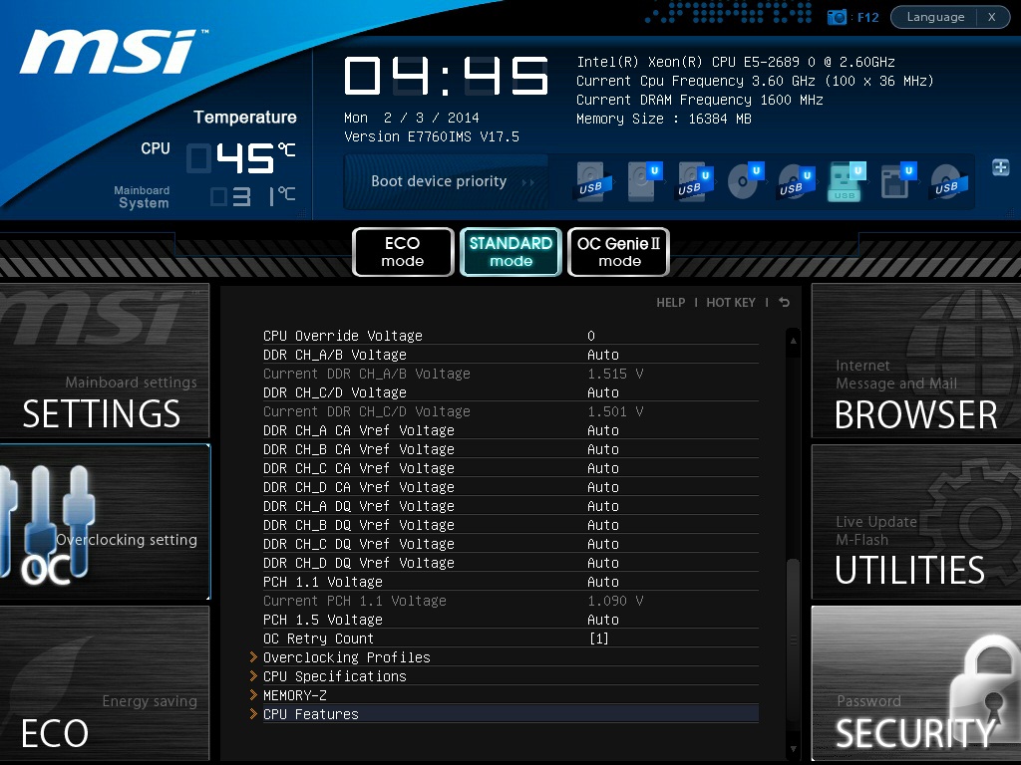This screenshot has width=1021, height=765.
Task: Click the F12 screenshot camera icon
Action: (837, 17)
